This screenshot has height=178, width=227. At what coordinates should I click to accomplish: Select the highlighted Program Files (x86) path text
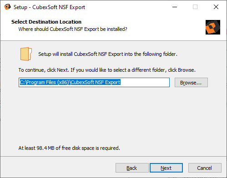point(70,82)
